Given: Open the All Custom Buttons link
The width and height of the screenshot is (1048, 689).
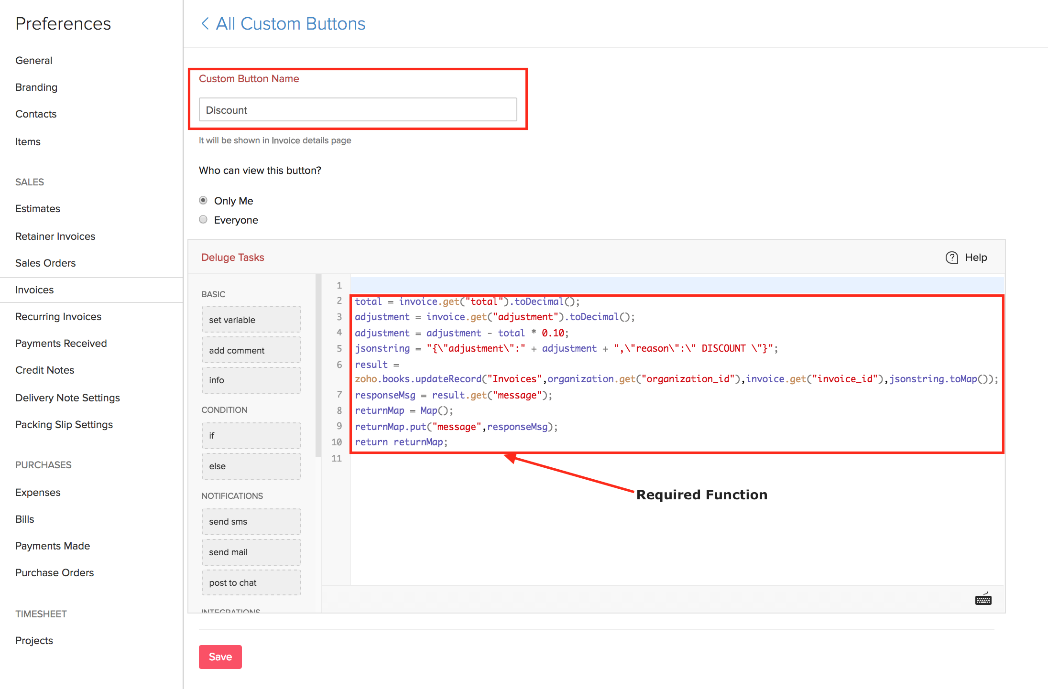Looking at the screenshot, I should pyautogui.click(x=290, y=23).
